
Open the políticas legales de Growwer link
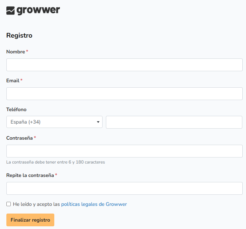pos(94,204)
